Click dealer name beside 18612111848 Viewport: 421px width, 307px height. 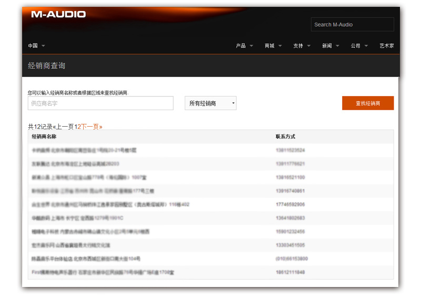click(x=103, y=272)
